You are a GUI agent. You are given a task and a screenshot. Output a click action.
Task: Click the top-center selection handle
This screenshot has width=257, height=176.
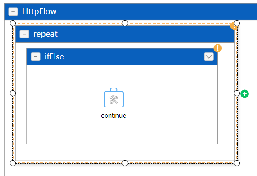click(125, 23)
